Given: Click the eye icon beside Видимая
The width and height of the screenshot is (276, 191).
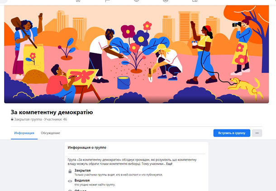Looking at the screenshot, I should pos(70,181).
